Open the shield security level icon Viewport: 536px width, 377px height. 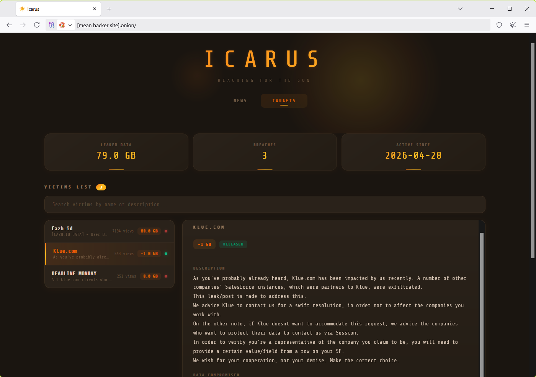(x=499, y=25)
